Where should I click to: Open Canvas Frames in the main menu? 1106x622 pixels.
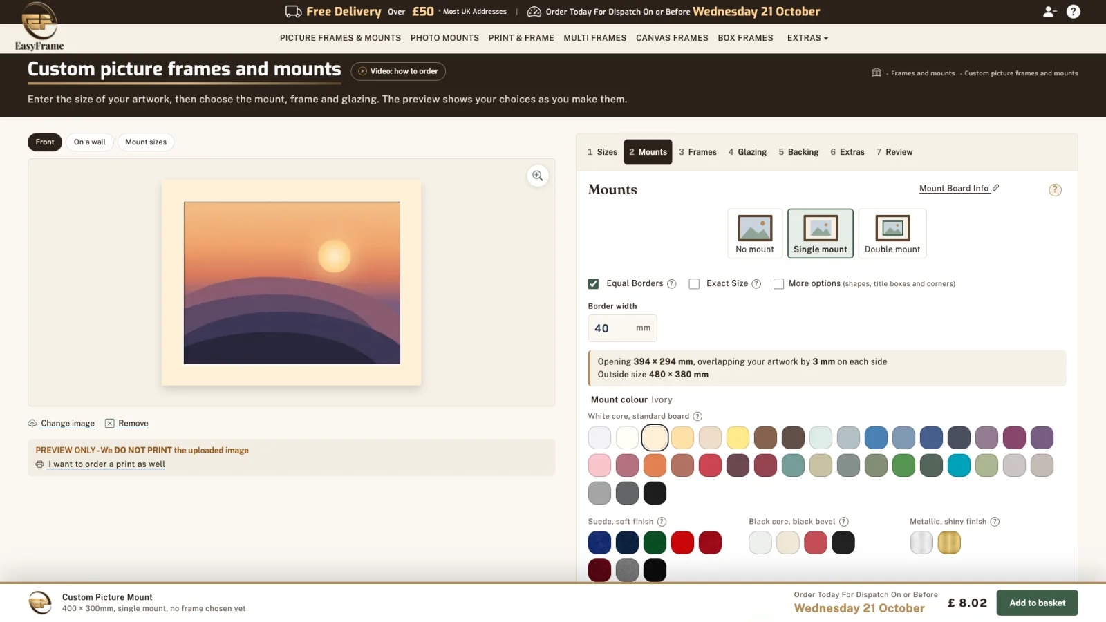click(x=672, y=38)
